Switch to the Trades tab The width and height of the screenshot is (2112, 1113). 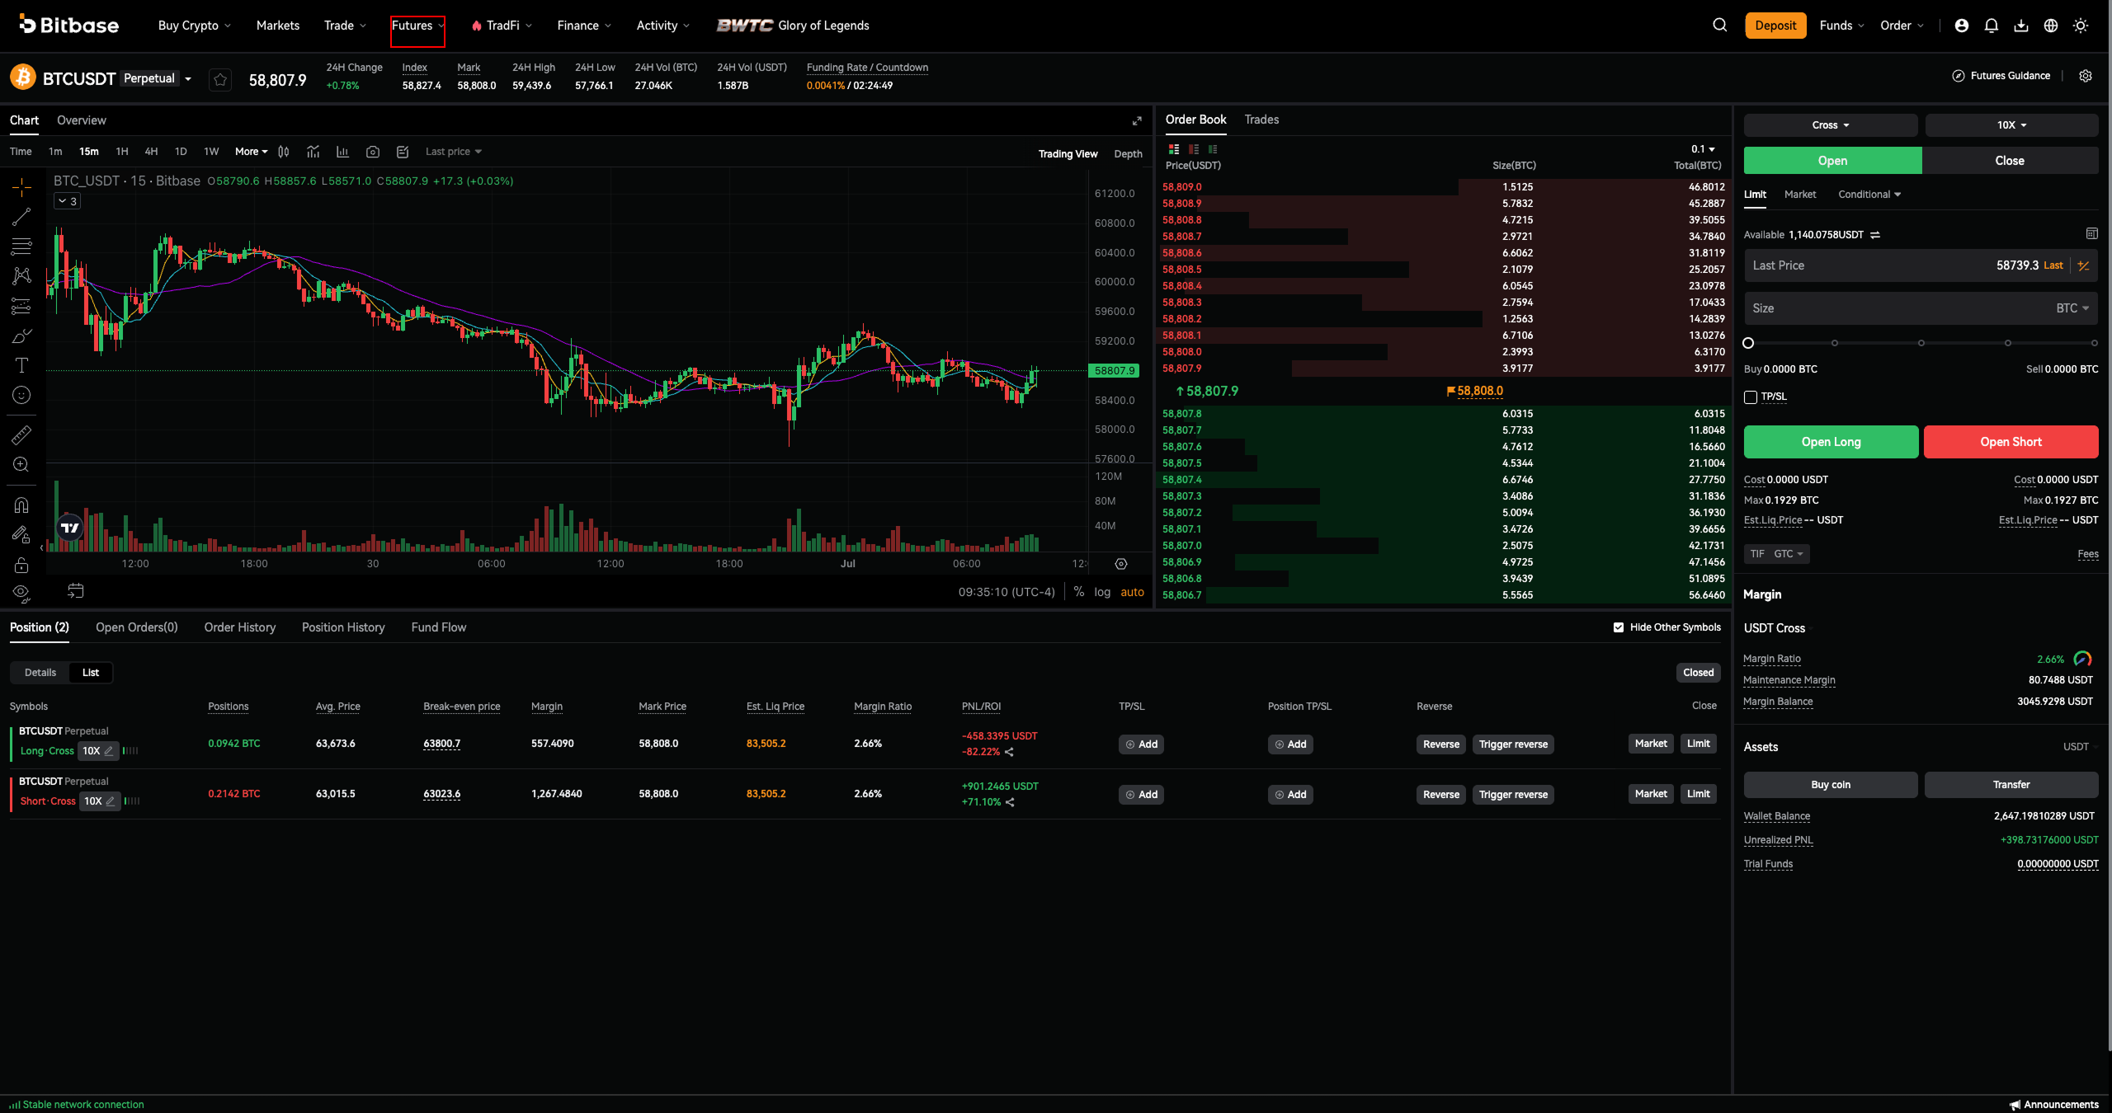[x=1261, y=120]
